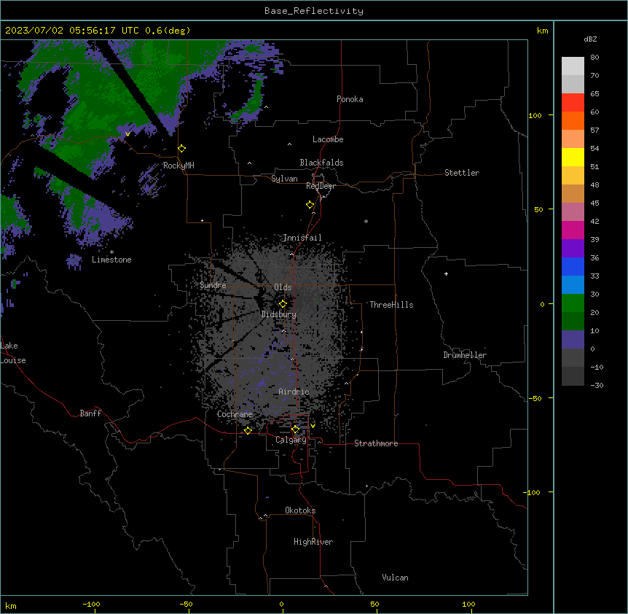
Task: Click the ThreeHills label
Action: (x=391, y=305)
